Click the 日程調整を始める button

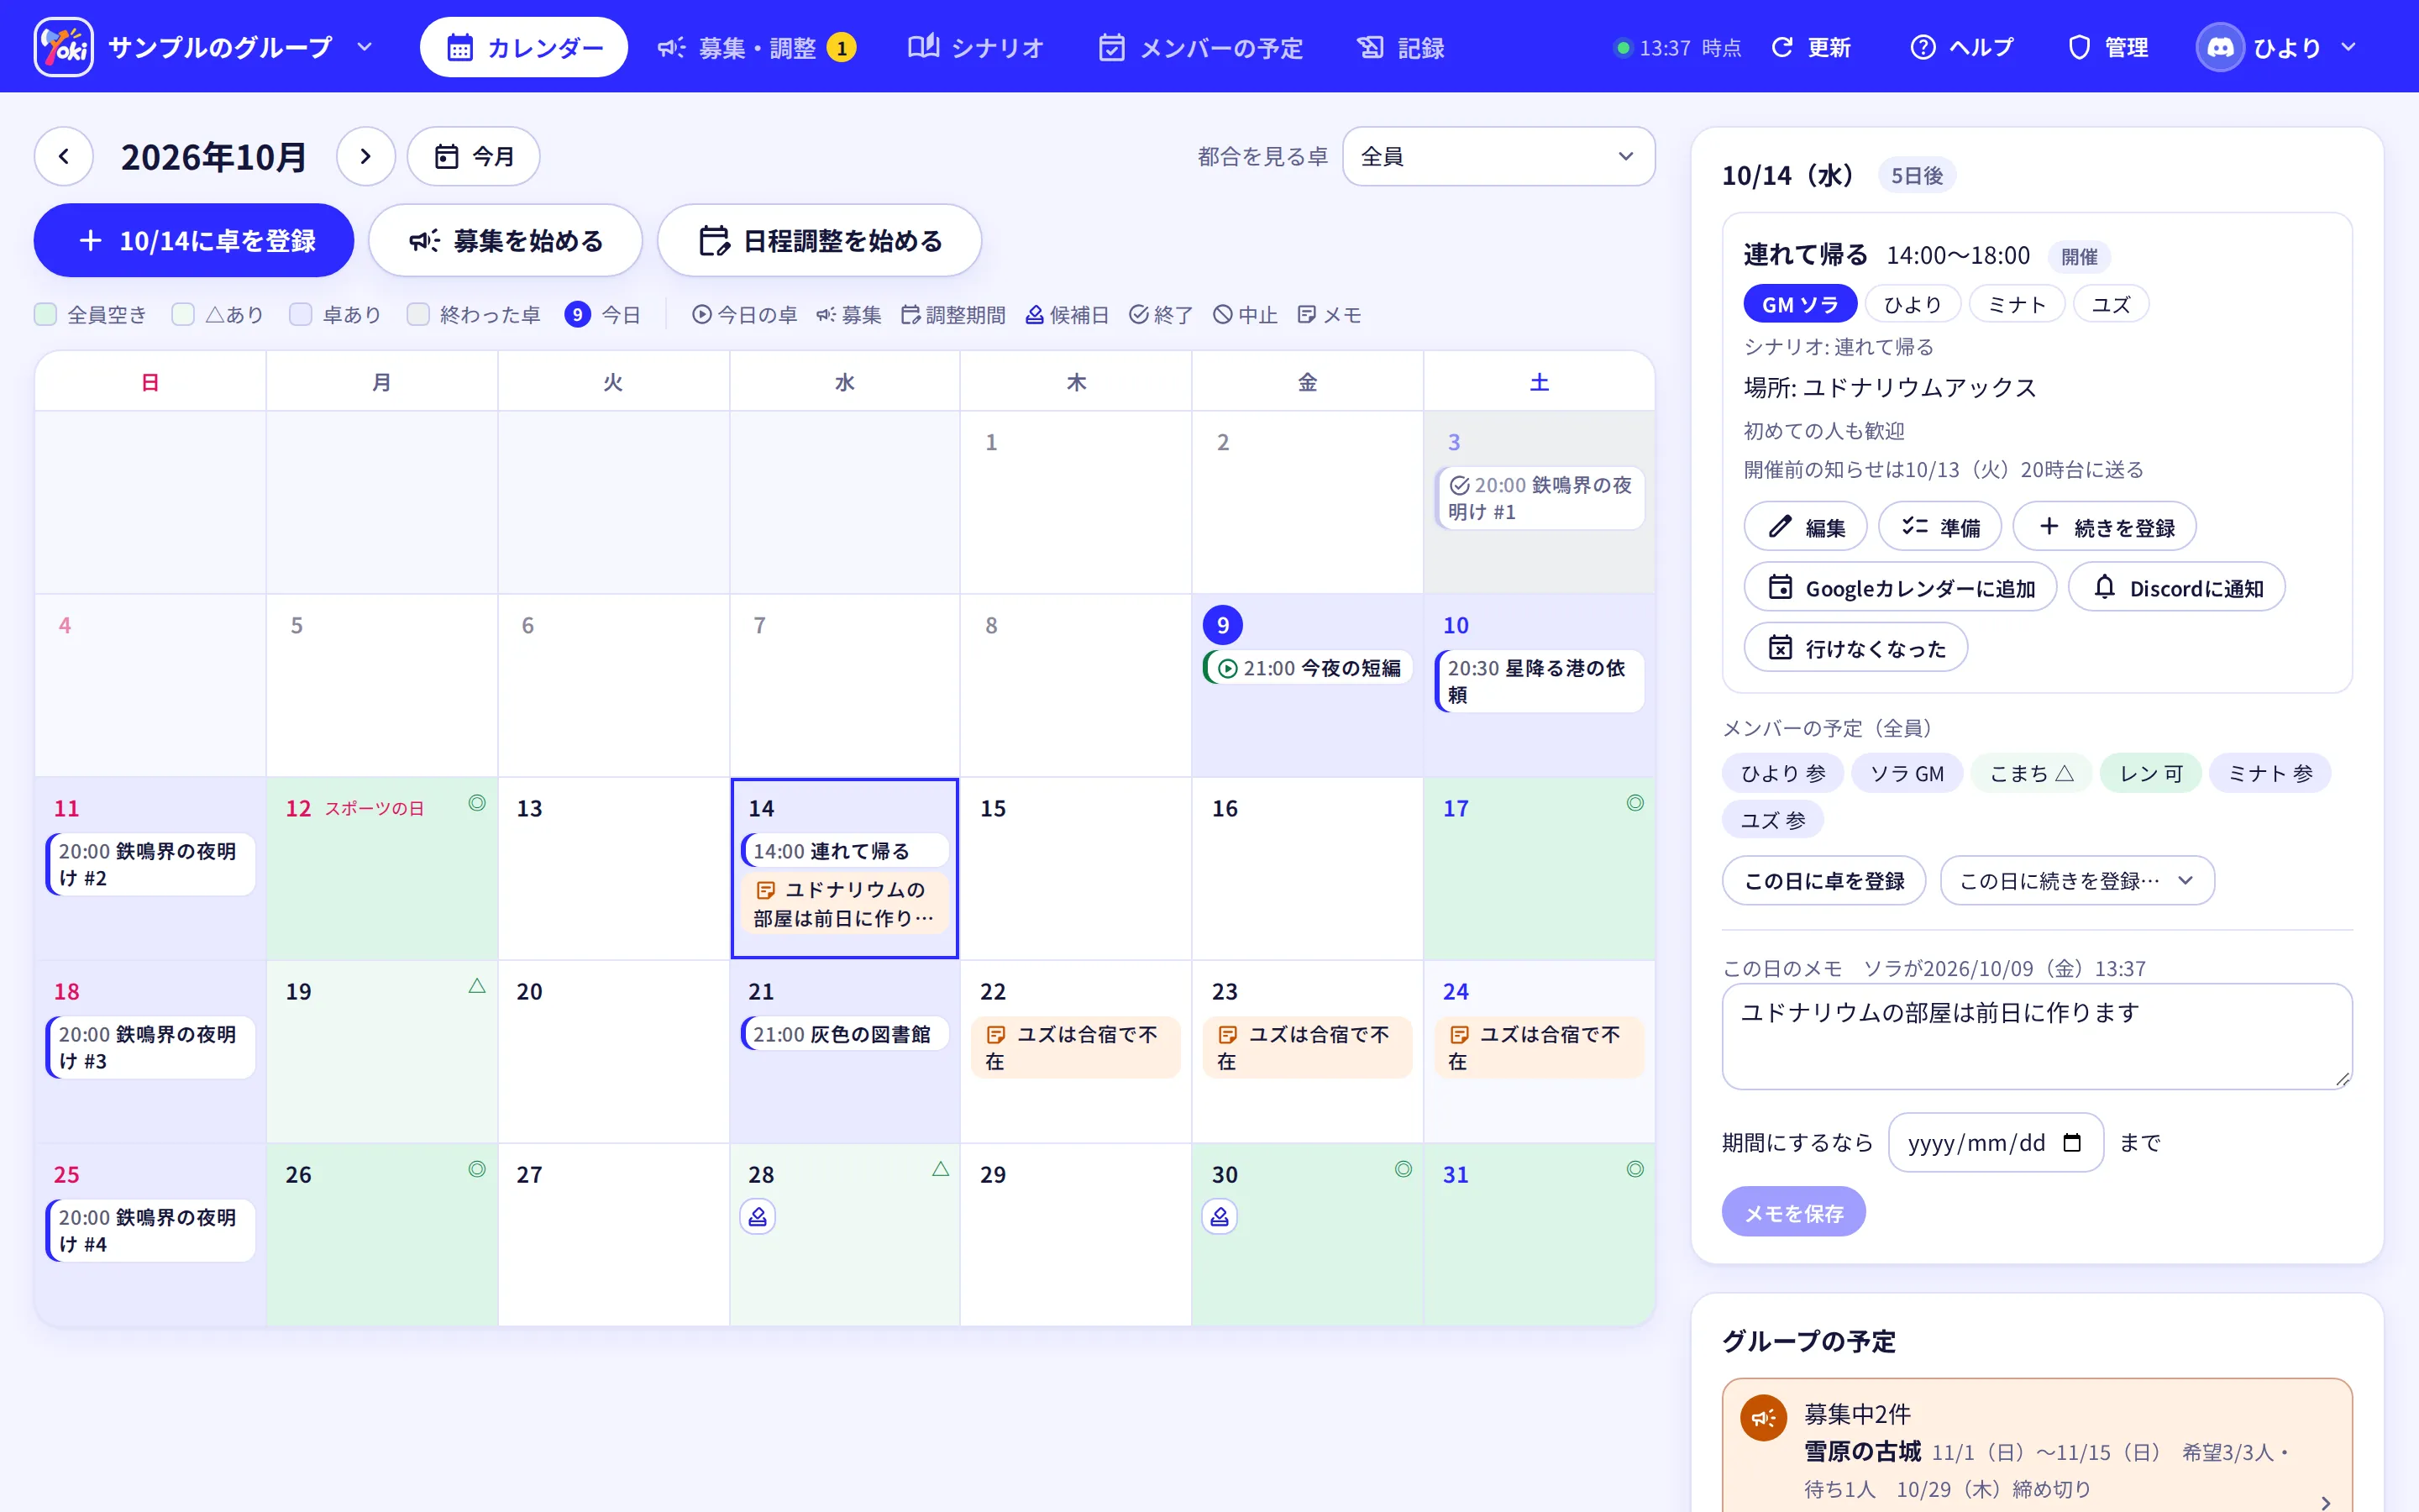coord(820,241)
